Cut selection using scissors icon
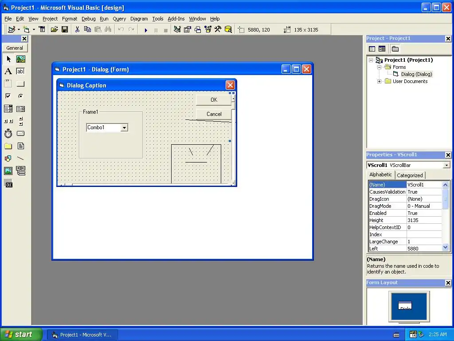Image resolution: width=454 pixels, height=341 pixels. (77, 29)
